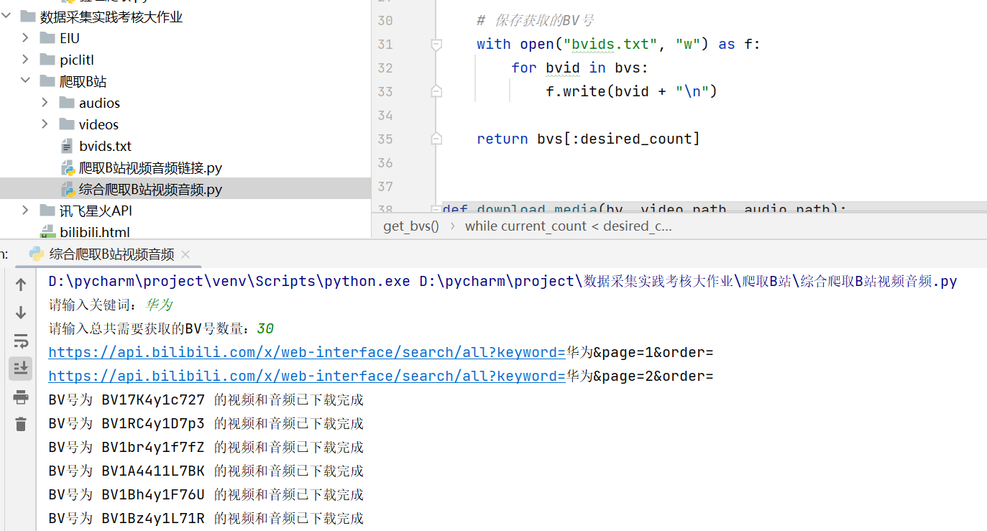Screen dimensions: 987x531
Task: Click the bilibili.html file icon
Action: pos(47,232)
